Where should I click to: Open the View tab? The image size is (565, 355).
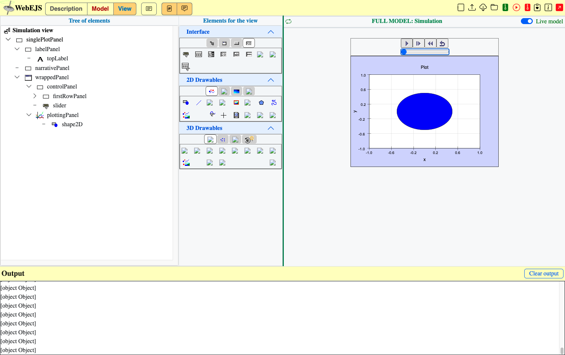[125, 9]
